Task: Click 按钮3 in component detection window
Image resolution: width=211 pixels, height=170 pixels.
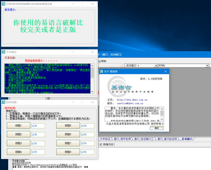Action: point(19,143)
